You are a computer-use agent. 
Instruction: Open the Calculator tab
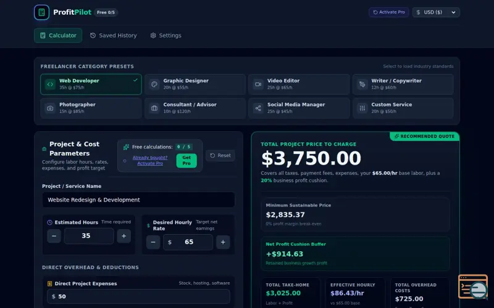pyautogui.click(x=58, y=36)
